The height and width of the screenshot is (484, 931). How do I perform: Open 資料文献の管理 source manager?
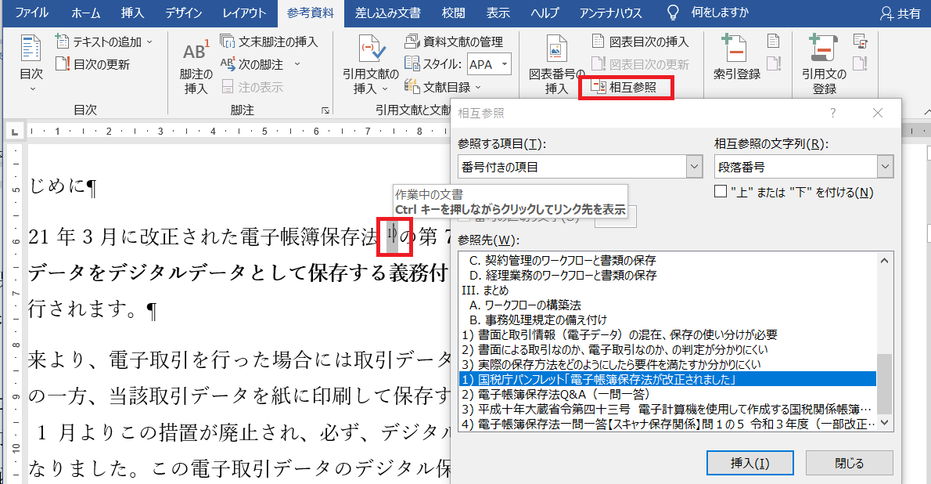449,42
